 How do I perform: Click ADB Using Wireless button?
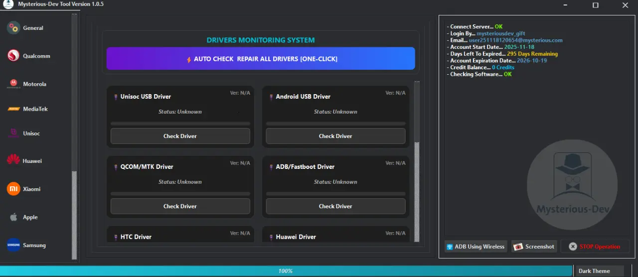476,247
